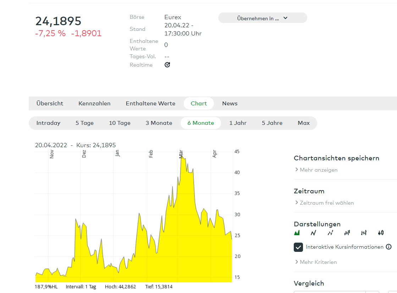Open the Übernehmen in ... dropdown
Screen dimensions: 397x293
pos(262,18)
